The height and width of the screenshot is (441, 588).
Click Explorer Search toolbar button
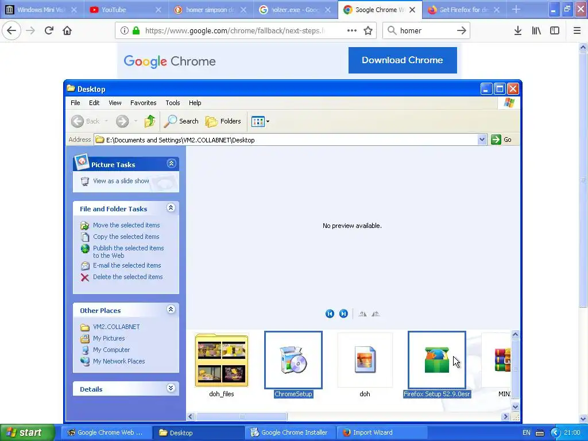pyautogui.click(x=181, y=121)
